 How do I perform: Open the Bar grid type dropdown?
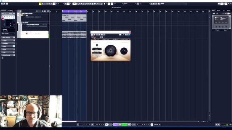[x=130, y=4]
